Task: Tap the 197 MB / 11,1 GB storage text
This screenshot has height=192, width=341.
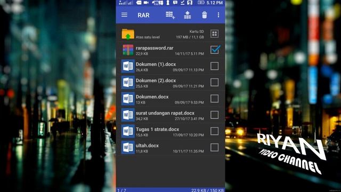Action: coord(190,37)
